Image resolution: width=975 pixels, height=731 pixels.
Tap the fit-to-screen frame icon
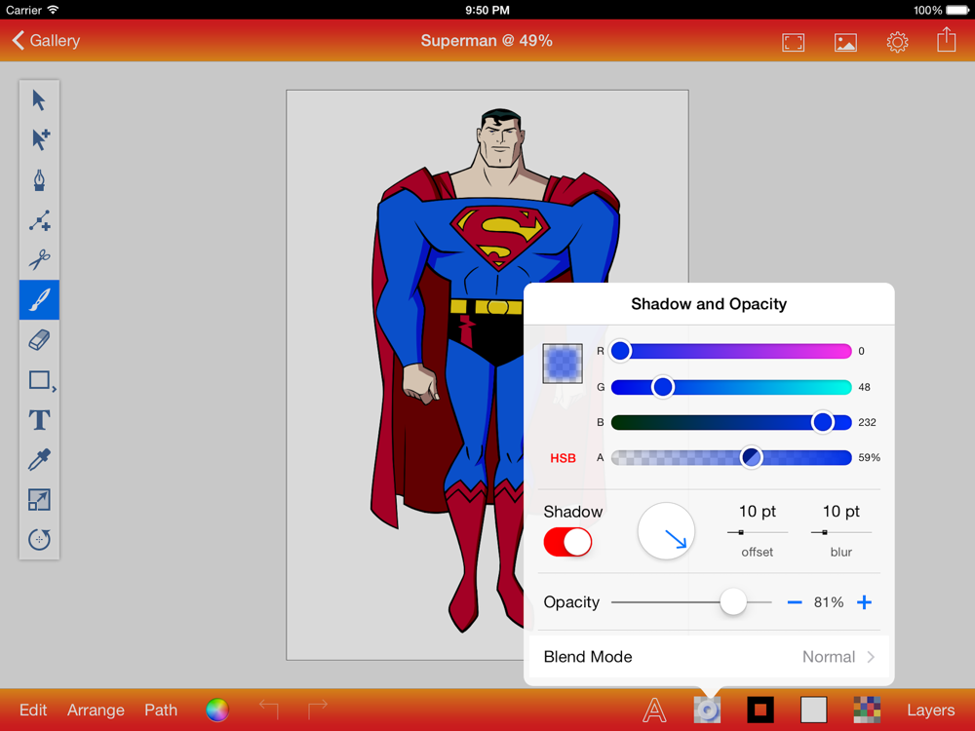click(793, 42)
